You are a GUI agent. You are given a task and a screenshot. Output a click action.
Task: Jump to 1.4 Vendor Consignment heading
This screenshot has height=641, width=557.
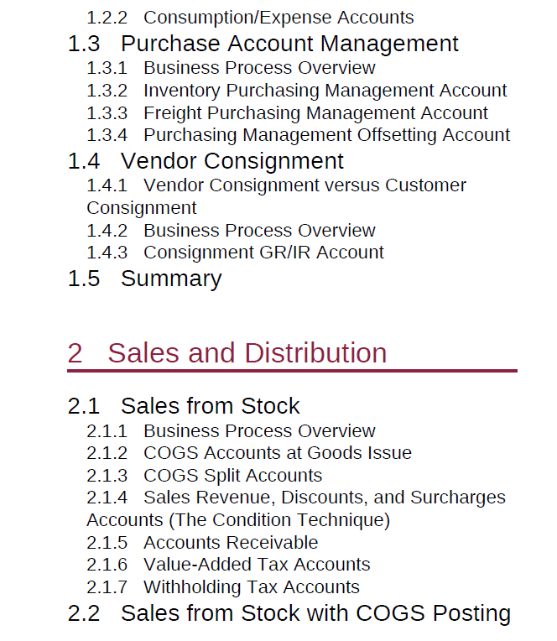[x=206, y=161]
